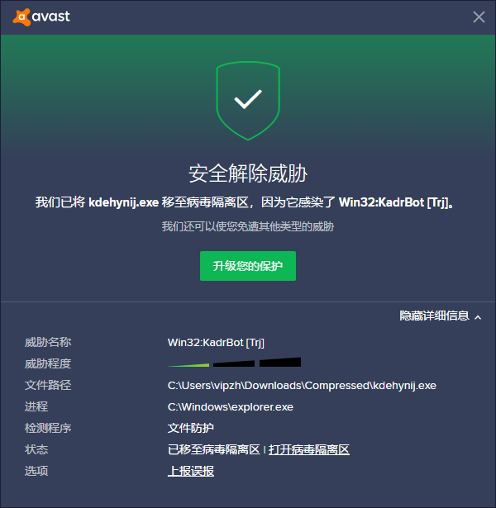
Task: Click the green shield checkmark icon
Action: 248,101
